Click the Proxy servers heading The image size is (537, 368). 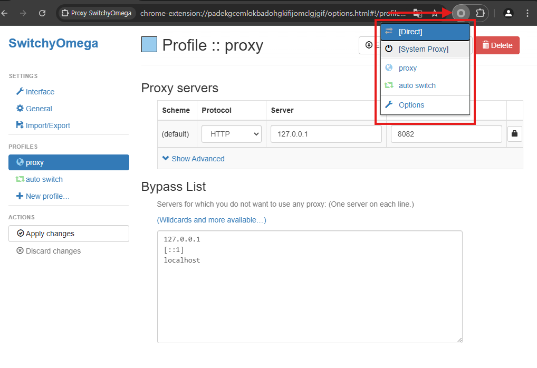tap(180, 88)
